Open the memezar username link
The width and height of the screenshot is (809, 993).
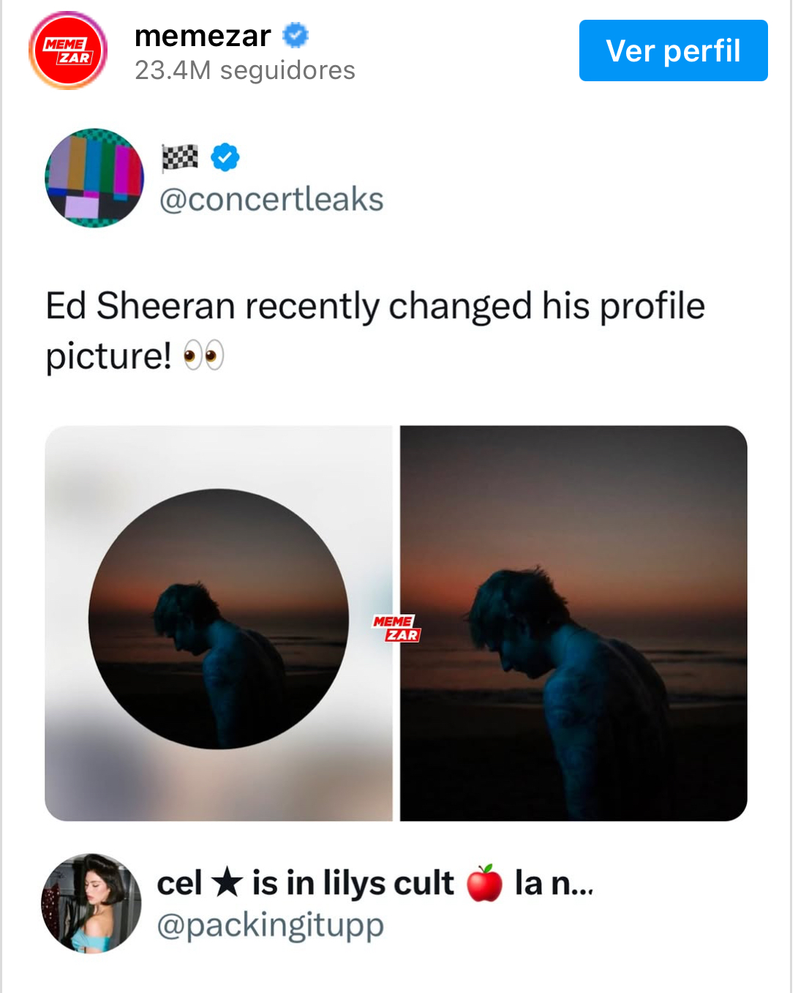pos(203,35)
